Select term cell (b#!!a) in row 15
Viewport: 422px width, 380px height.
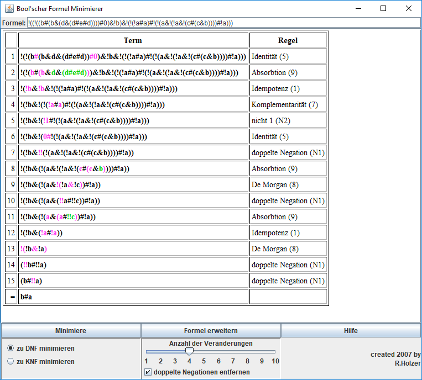click(133, 281)
